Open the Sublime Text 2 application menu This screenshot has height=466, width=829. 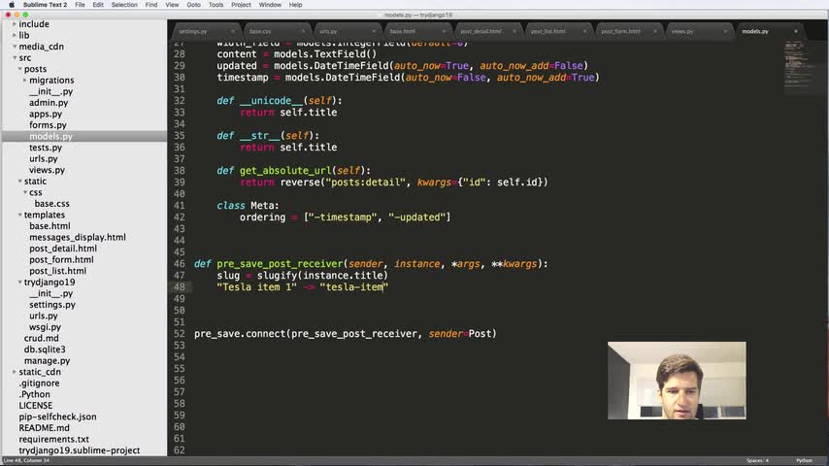(x=45, y=5)
